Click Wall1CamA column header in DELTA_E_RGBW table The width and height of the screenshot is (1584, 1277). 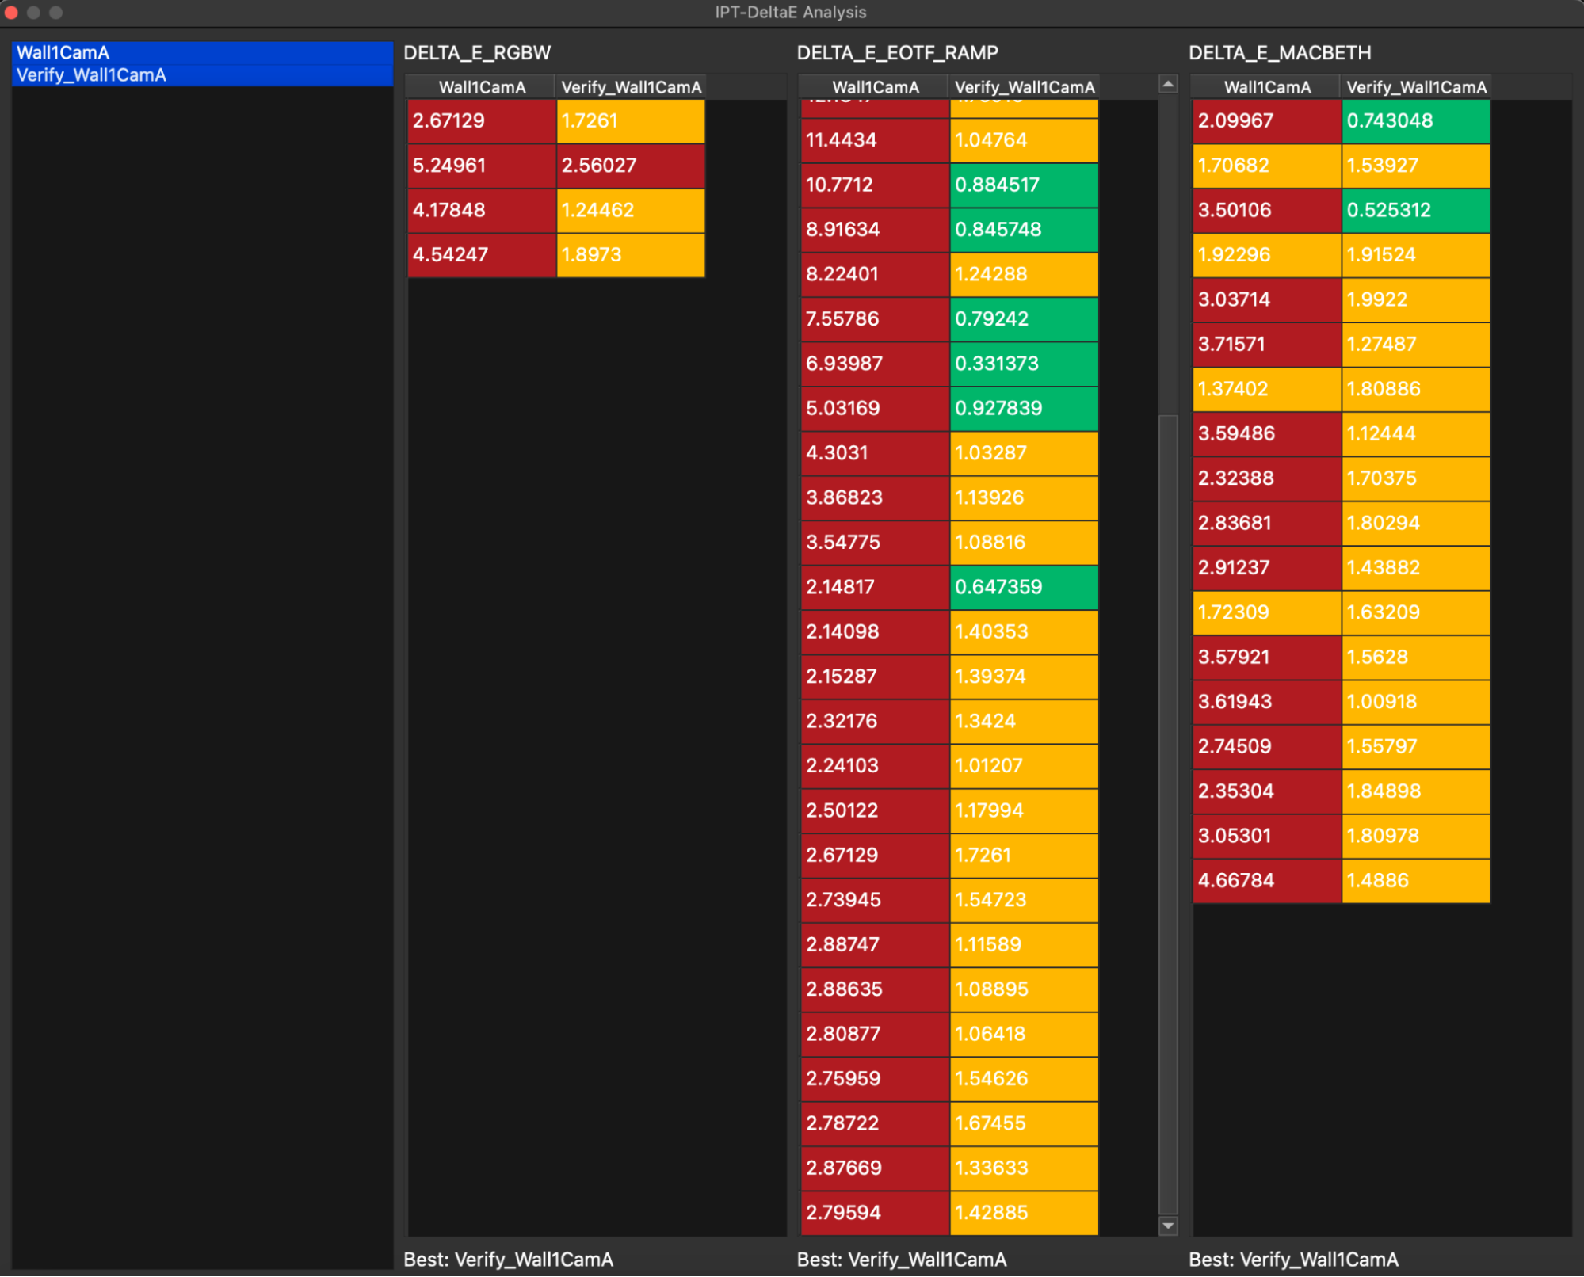481,87
